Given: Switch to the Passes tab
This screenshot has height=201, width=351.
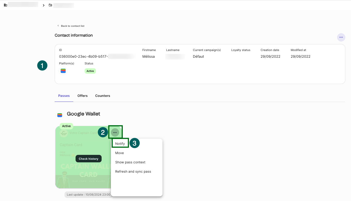Looking at the screenshot, I should [64, 96].
